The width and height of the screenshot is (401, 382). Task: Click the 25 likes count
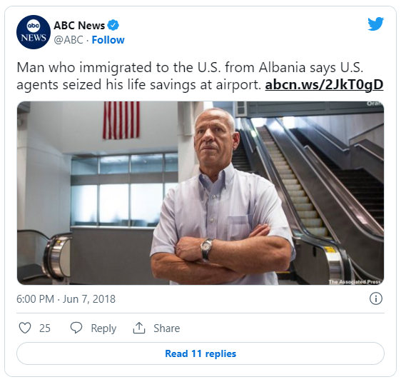(45, 328)
